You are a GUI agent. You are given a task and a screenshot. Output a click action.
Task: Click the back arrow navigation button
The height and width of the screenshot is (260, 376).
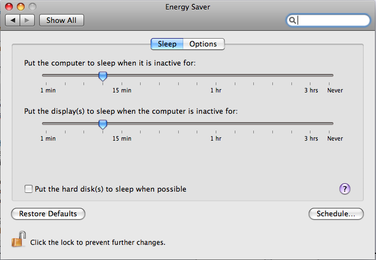pos(13,20)
